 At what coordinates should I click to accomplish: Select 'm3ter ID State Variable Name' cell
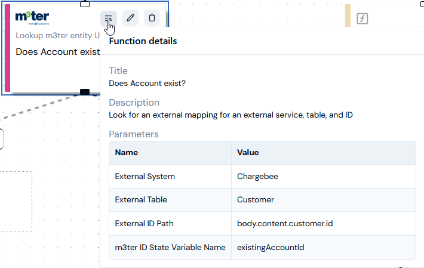(170, 247)
